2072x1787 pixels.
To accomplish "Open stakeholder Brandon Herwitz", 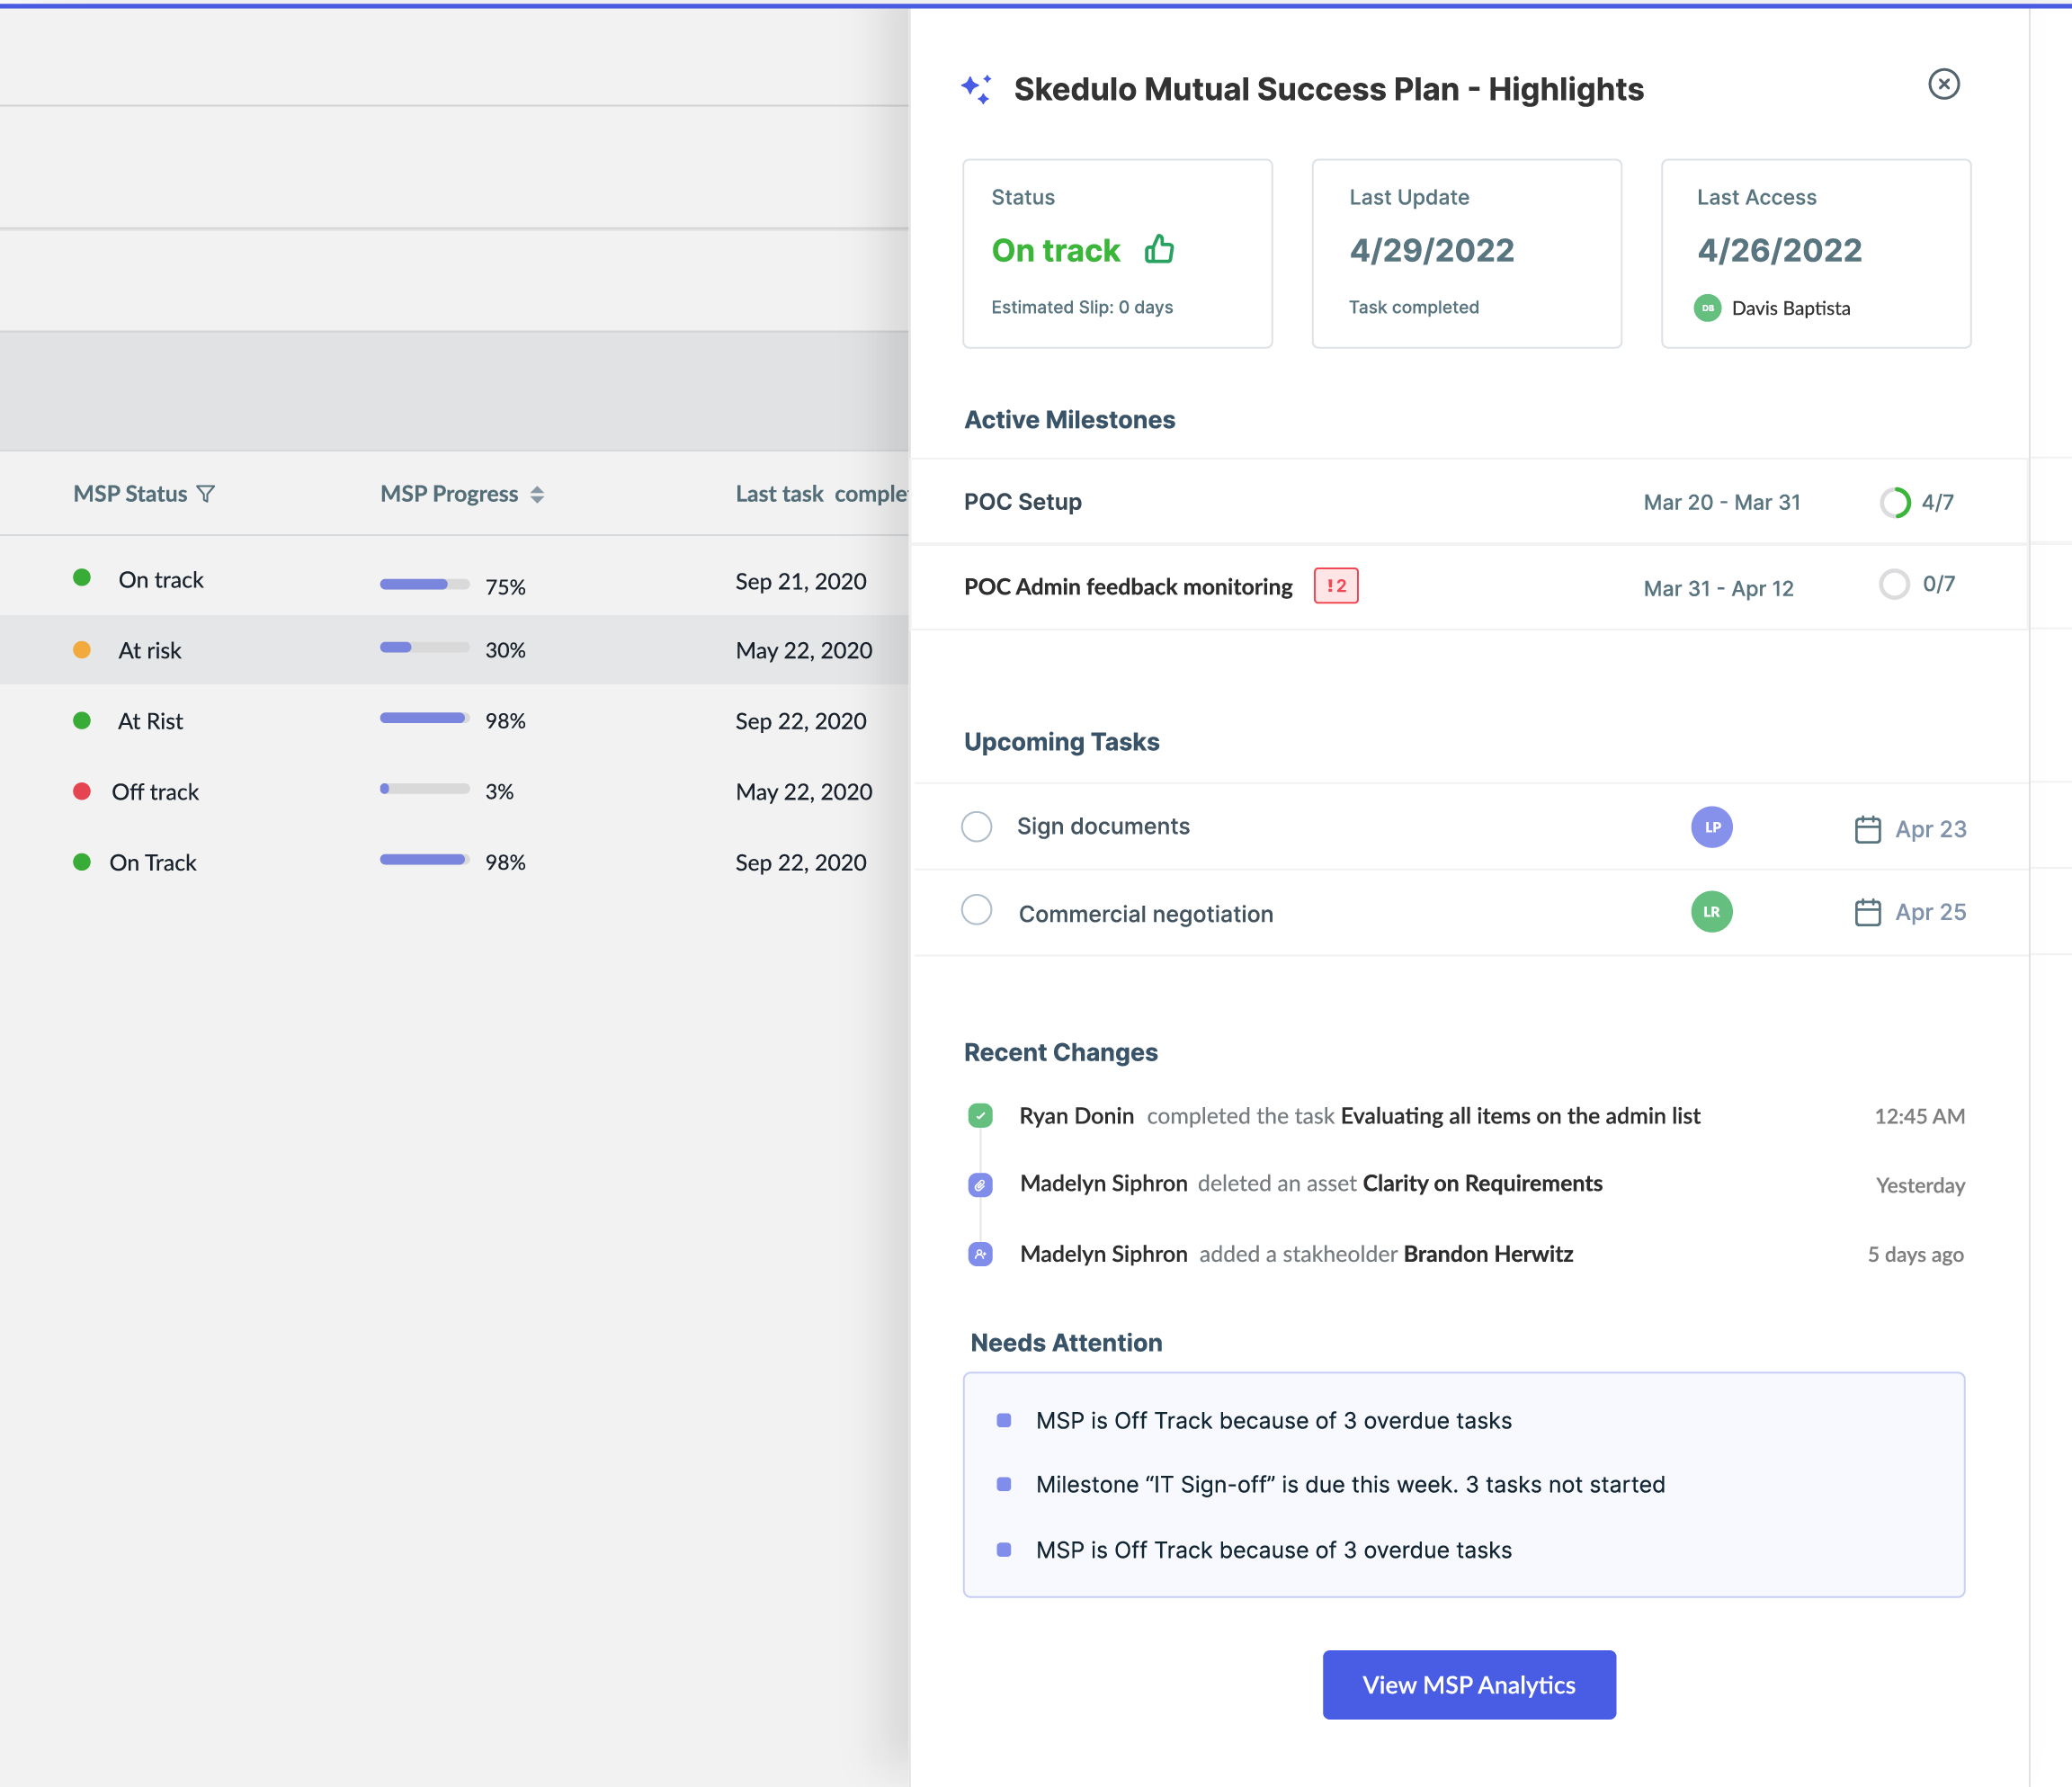I will point(1488,1254).
